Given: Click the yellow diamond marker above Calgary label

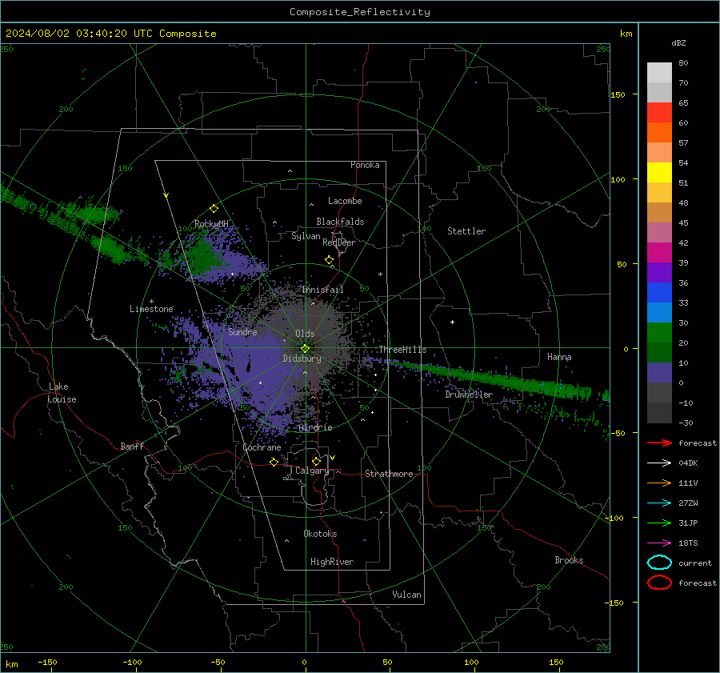Looking at the screenshot, I should pyautogui.click(x=316, y=461).
